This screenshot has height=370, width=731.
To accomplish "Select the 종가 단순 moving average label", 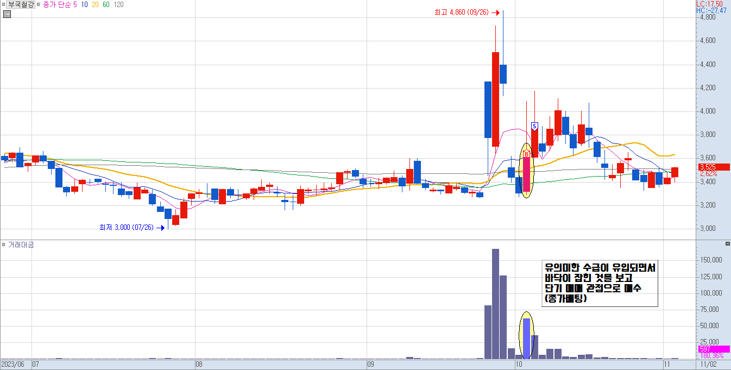I will [56, 4].
